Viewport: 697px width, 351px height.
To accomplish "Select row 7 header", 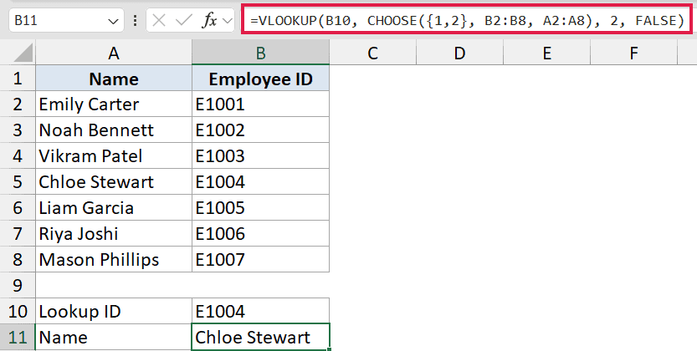I will [x=18, y=233].
